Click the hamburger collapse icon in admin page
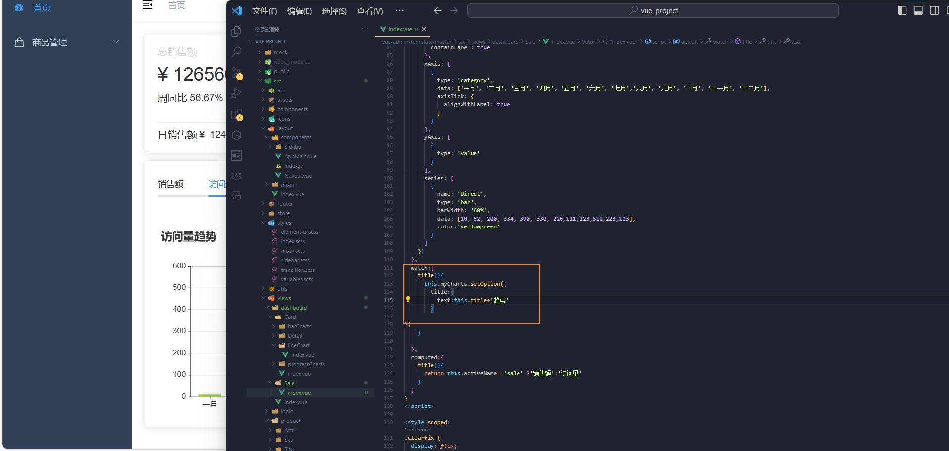Screen dimensions: 949x451 [x=147, y=5]
